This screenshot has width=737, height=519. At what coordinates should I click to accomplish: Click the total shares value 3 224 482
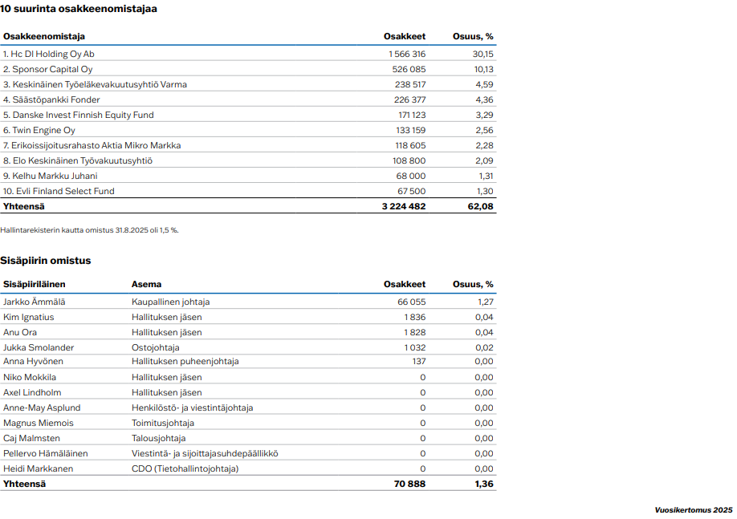tap(404, 206)
